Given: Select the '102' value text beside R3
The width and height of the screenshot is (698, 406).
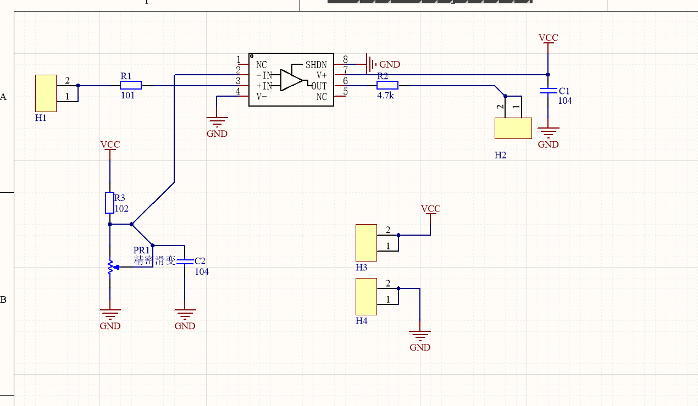Looking at the screenshot, I should pyautogui.click(x=121, y=209).
